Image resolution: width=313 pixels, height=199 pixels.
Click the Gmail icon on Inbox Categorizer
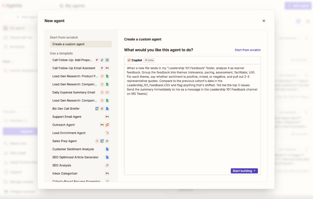(x=107, y=173)
